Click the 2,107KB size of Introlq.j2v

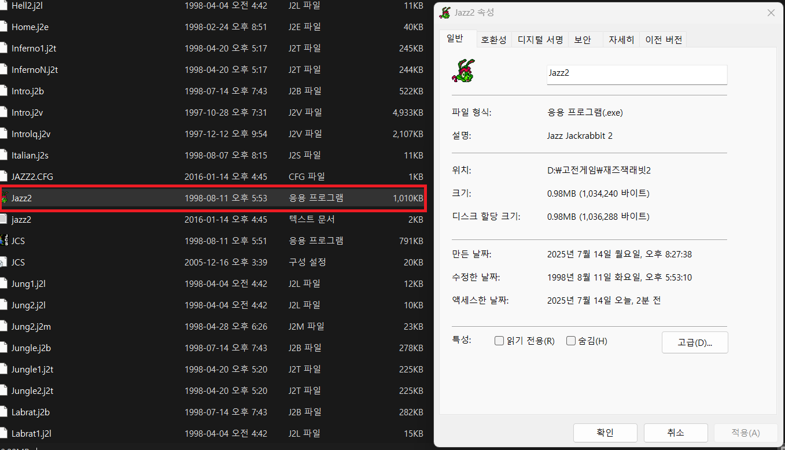click(407, 134)
